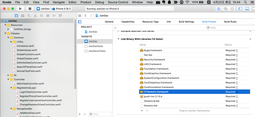Click the targets list Filter field

click(100, 114)
